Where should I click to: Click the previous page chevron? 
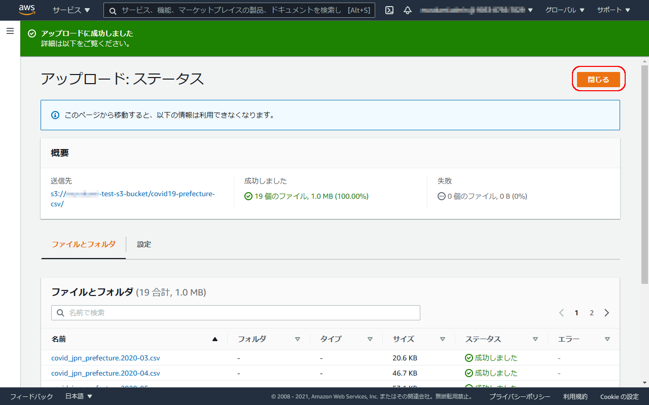561,313
